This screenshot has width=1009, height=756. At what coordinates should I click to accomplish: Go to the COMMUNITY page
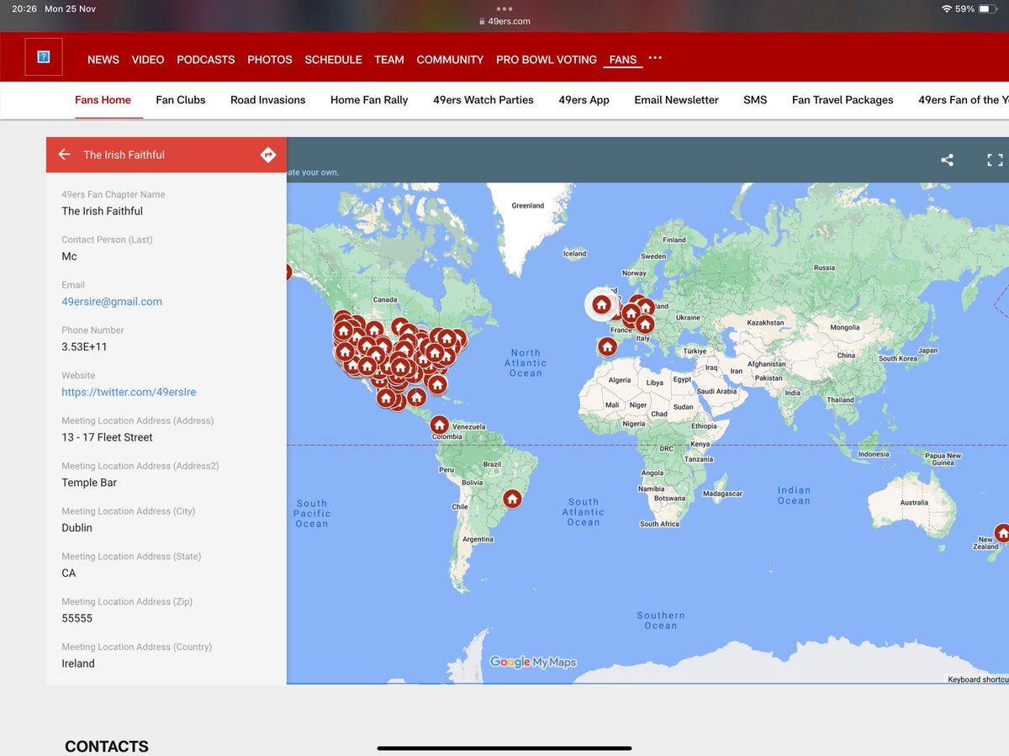point(450,60)
